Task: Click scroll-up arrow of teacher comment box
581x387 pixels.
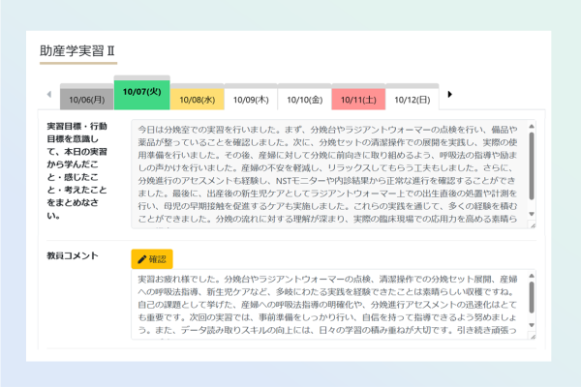Action: [x=530, y=277]
